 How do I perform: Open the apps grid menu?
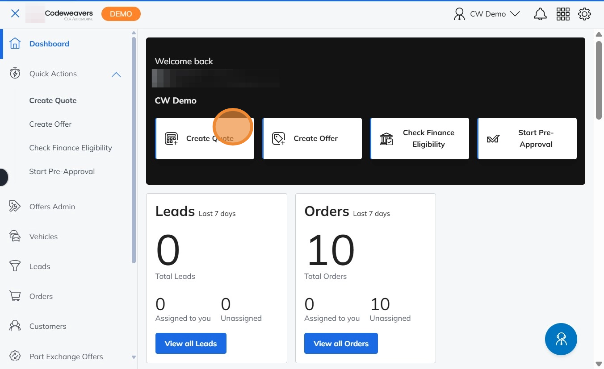click(x=563, y=14)
